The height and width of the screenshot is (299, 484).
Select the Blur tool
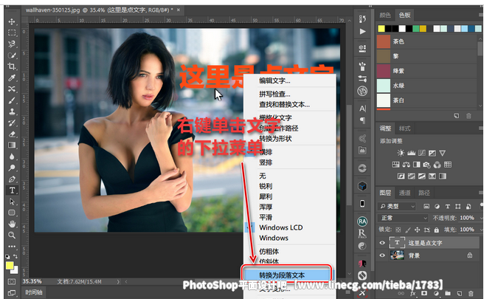pyautogui.click(x=12, y=157)
